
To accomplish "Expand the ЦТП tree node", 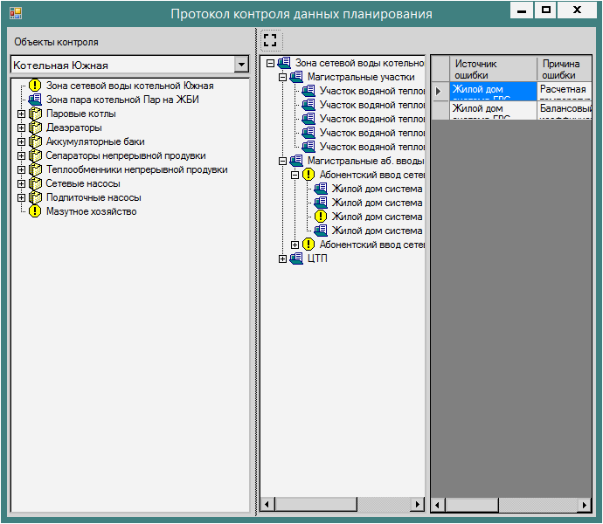I will (283, 259).
